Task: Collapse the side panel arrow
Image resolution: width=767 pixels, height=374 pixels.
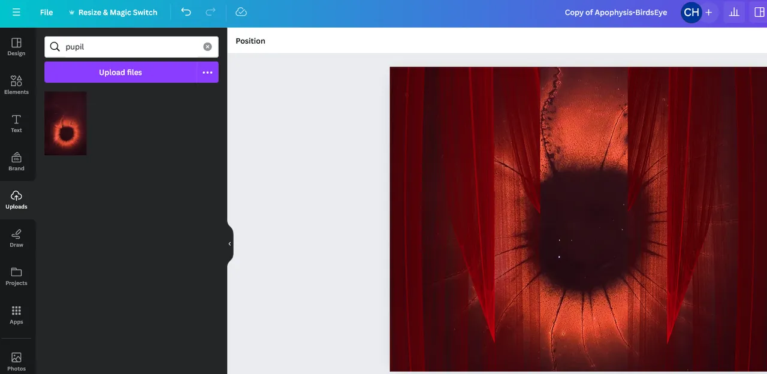Action: [230, 244]
